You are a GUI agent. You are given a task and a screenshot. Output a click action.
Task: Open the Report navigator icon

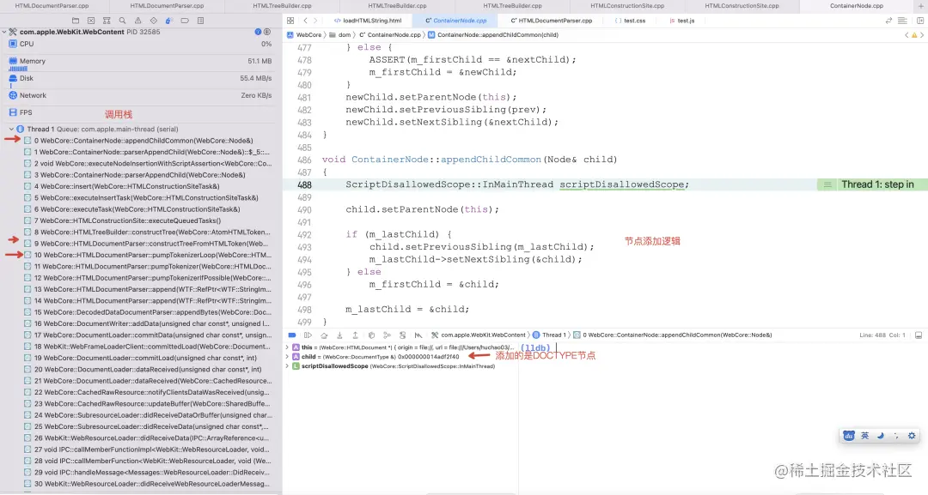pyautogui.click(x=200, y=21)
